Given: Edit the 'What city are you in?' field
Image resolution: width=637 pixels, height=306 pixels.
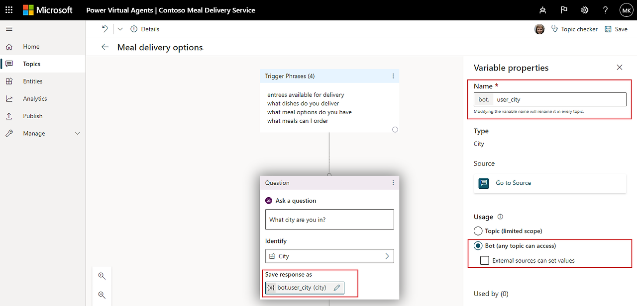Looking at the screenshot, I should click(329, 220).
